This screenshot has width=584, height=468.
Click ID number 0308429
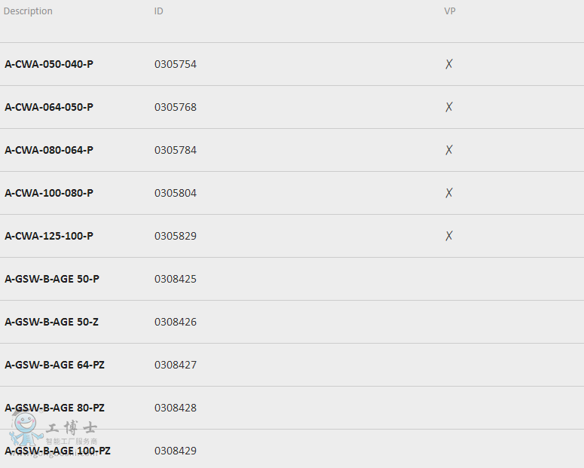[176, 451]
